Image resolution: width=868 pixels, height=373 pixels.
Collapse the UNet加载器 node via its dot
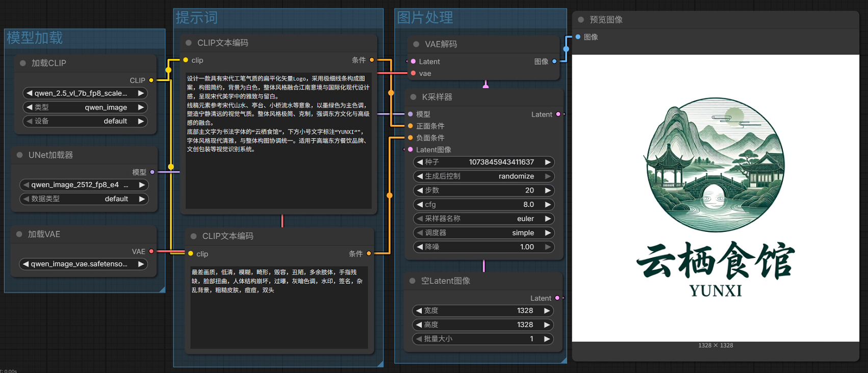(20, 155)
